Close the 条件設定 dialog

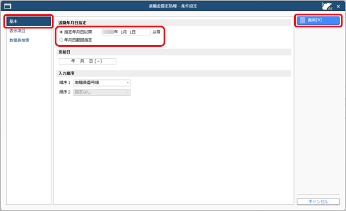(338, 7)
